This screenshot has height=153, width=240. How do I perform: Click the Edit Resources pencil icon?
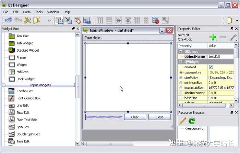182,121
